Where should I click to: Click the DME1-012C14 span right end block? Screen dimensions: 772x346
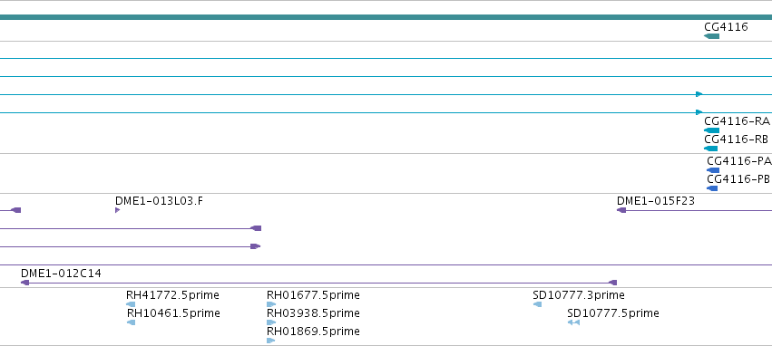[613, 283]
